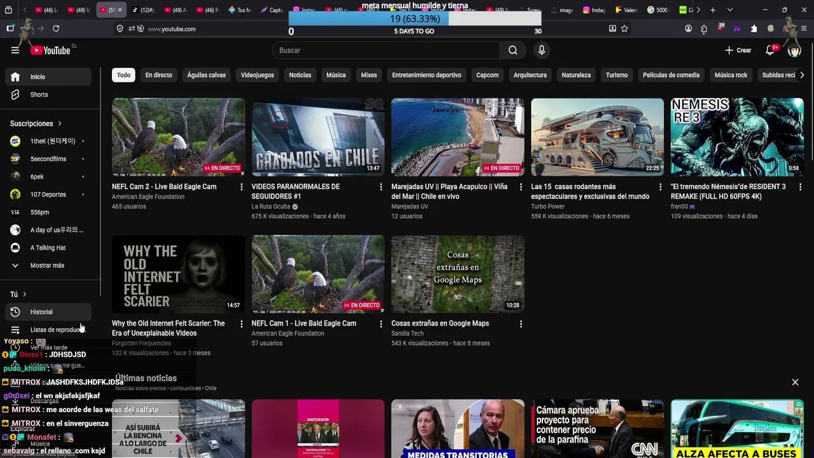Open the browser extensions puzzle icon

point(704,29)
